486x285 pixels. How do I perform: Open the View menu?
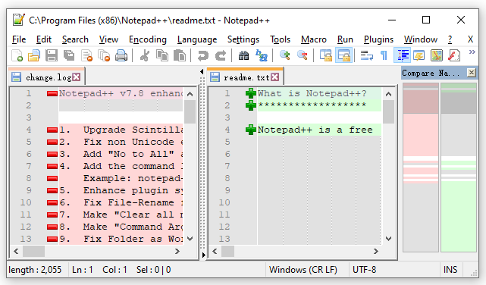[108, 39]
